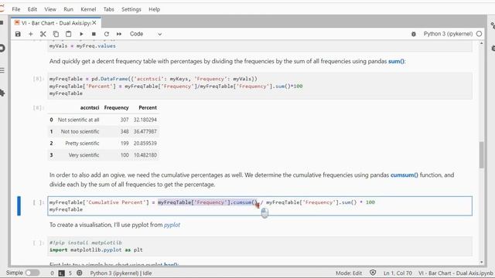This screenshot has width=495, height=278.
Task: Open the property inspector in right sidebar
Action: [x=493, y=25]
